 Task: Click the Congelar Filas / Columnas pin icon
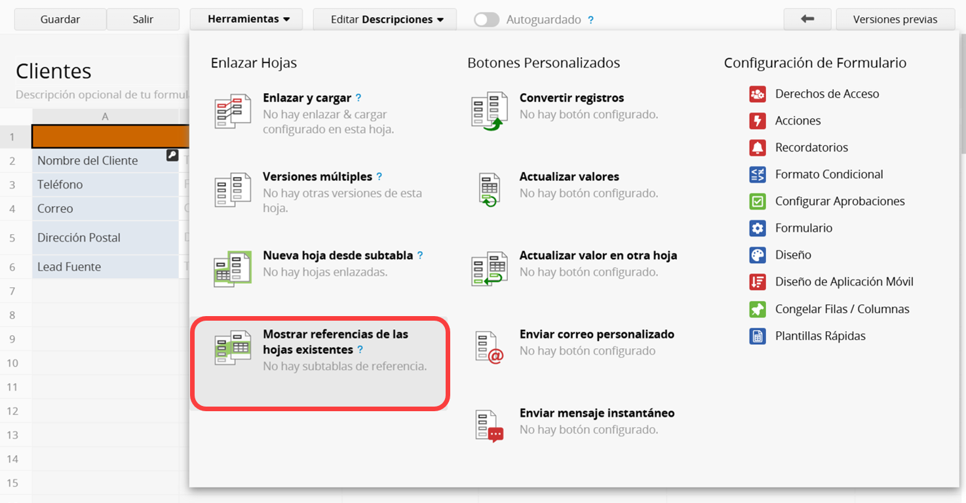pos(758,309)
